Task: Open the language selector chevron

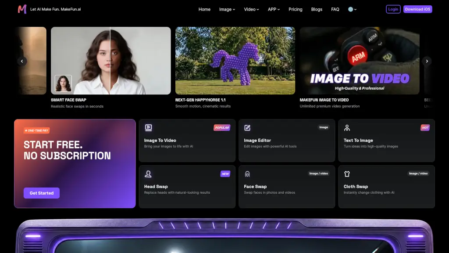Action: pos(355,10)
